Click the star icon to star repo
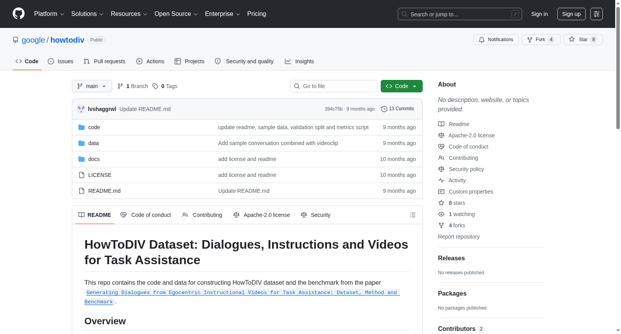Viewport: 621px width, 334px height. pyautogui.click(x=572, y=39)
